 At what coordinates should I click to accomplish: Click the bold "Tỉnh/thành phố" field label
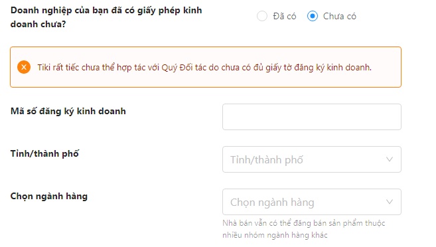[44, 153]
